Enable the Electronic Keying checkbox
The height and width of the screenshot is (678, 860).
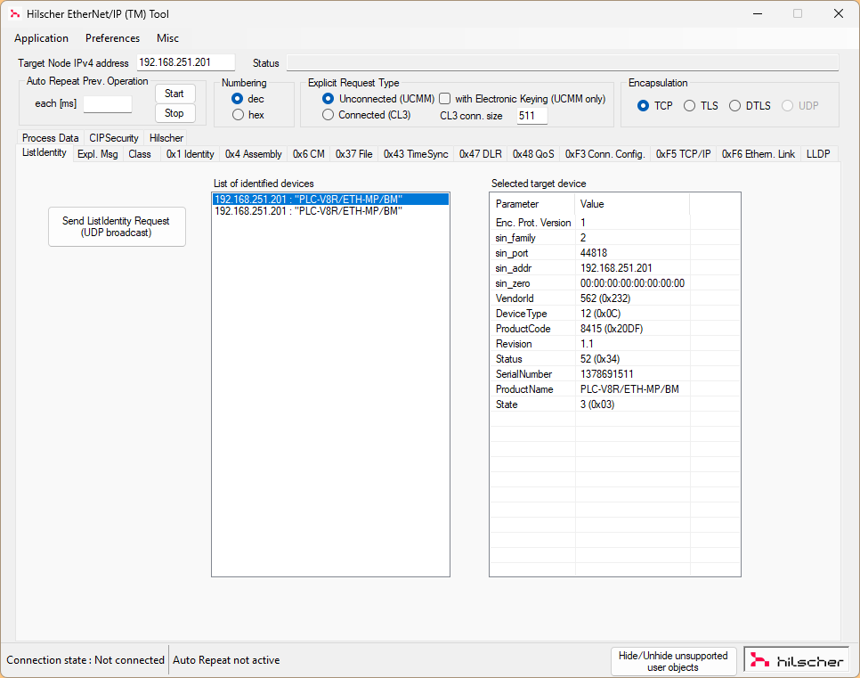point(445,99)
